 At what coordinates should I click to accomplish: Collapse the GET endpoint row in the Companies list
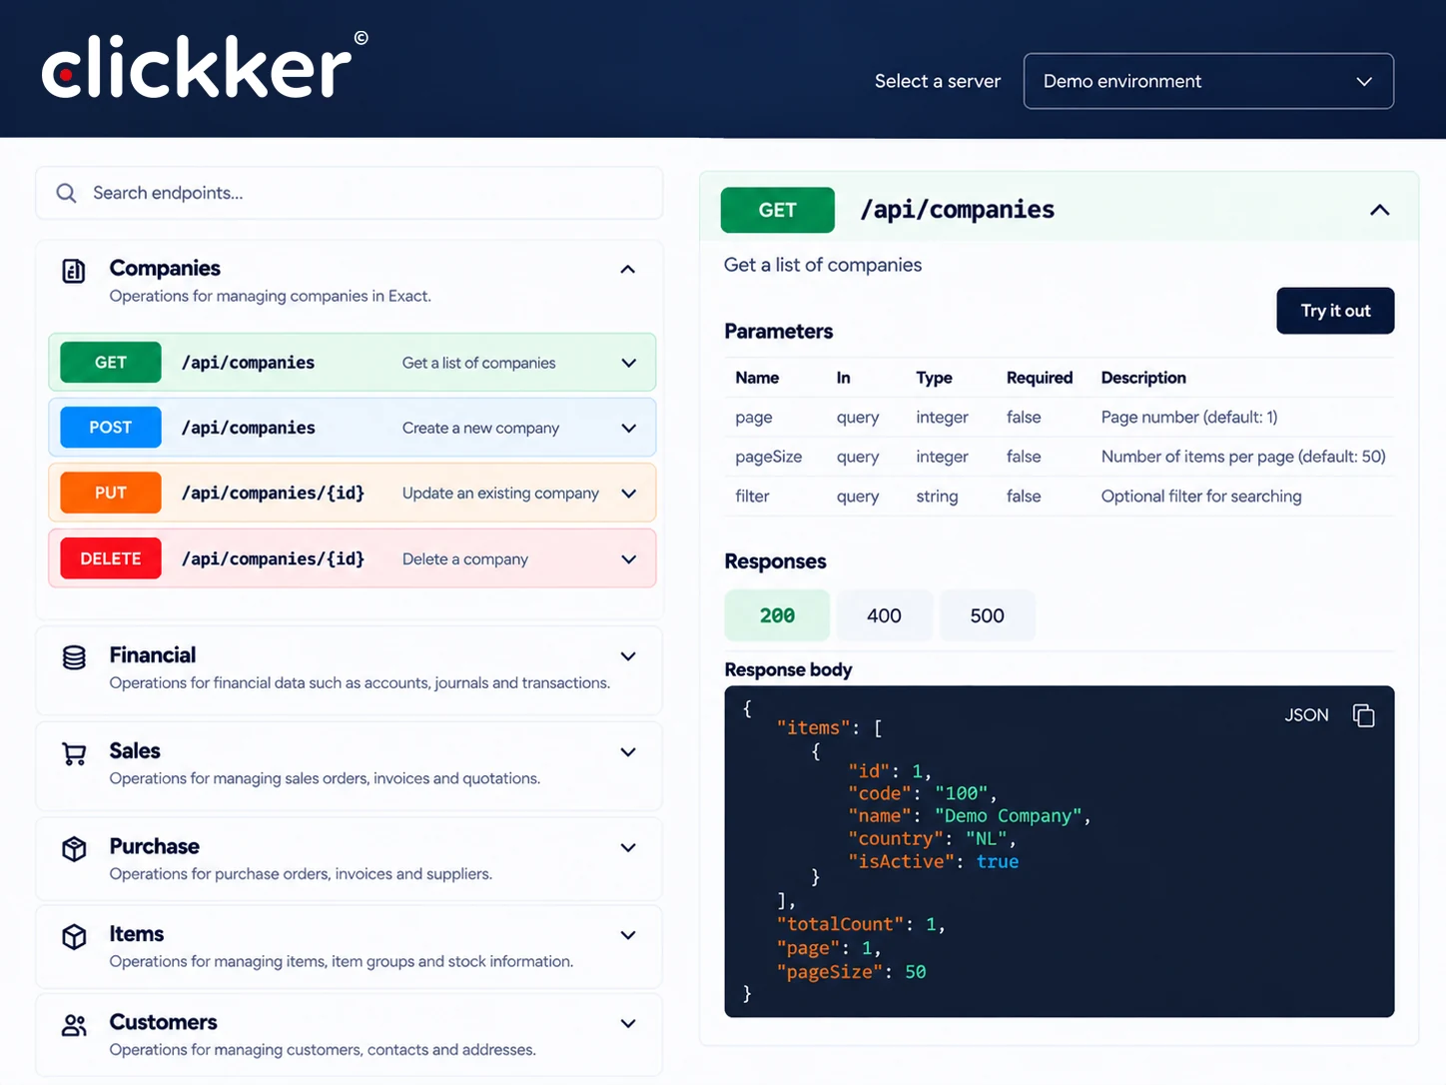(629, 363)
